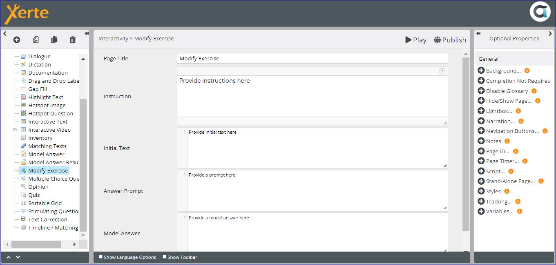Toggle the Show Toolbar checkbox

pyautogui.click(x=165, y=257)
